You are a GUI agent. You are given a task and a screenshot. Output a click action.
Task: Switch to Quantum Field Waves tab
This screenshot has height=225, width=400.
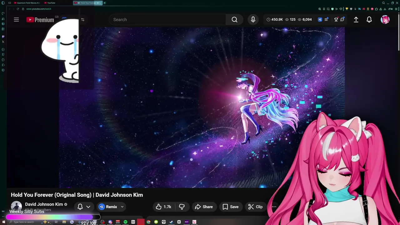pyautogui.click(x=27, y=3)
